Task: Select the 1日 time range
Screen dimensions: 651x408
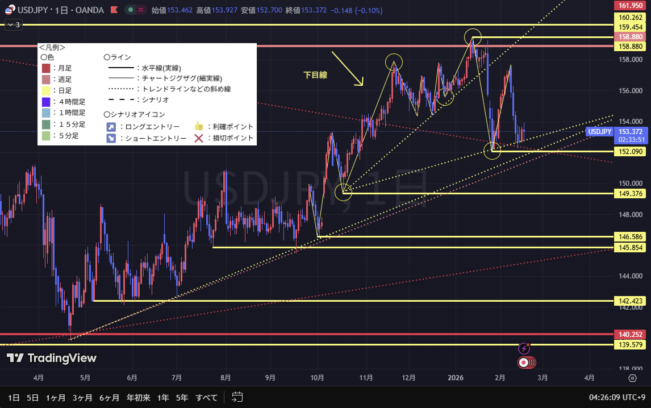Action: point(14,397)
